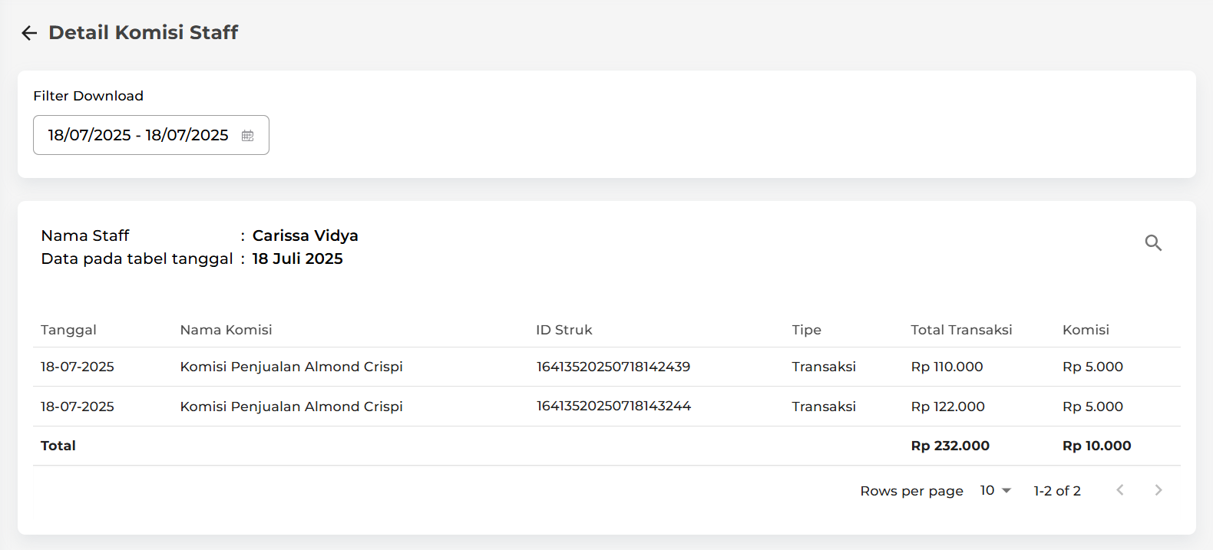The width and height of the screenshot is (1213, 550).
Task: Click the Nama Komisi column header
Action: coord(226,330)
